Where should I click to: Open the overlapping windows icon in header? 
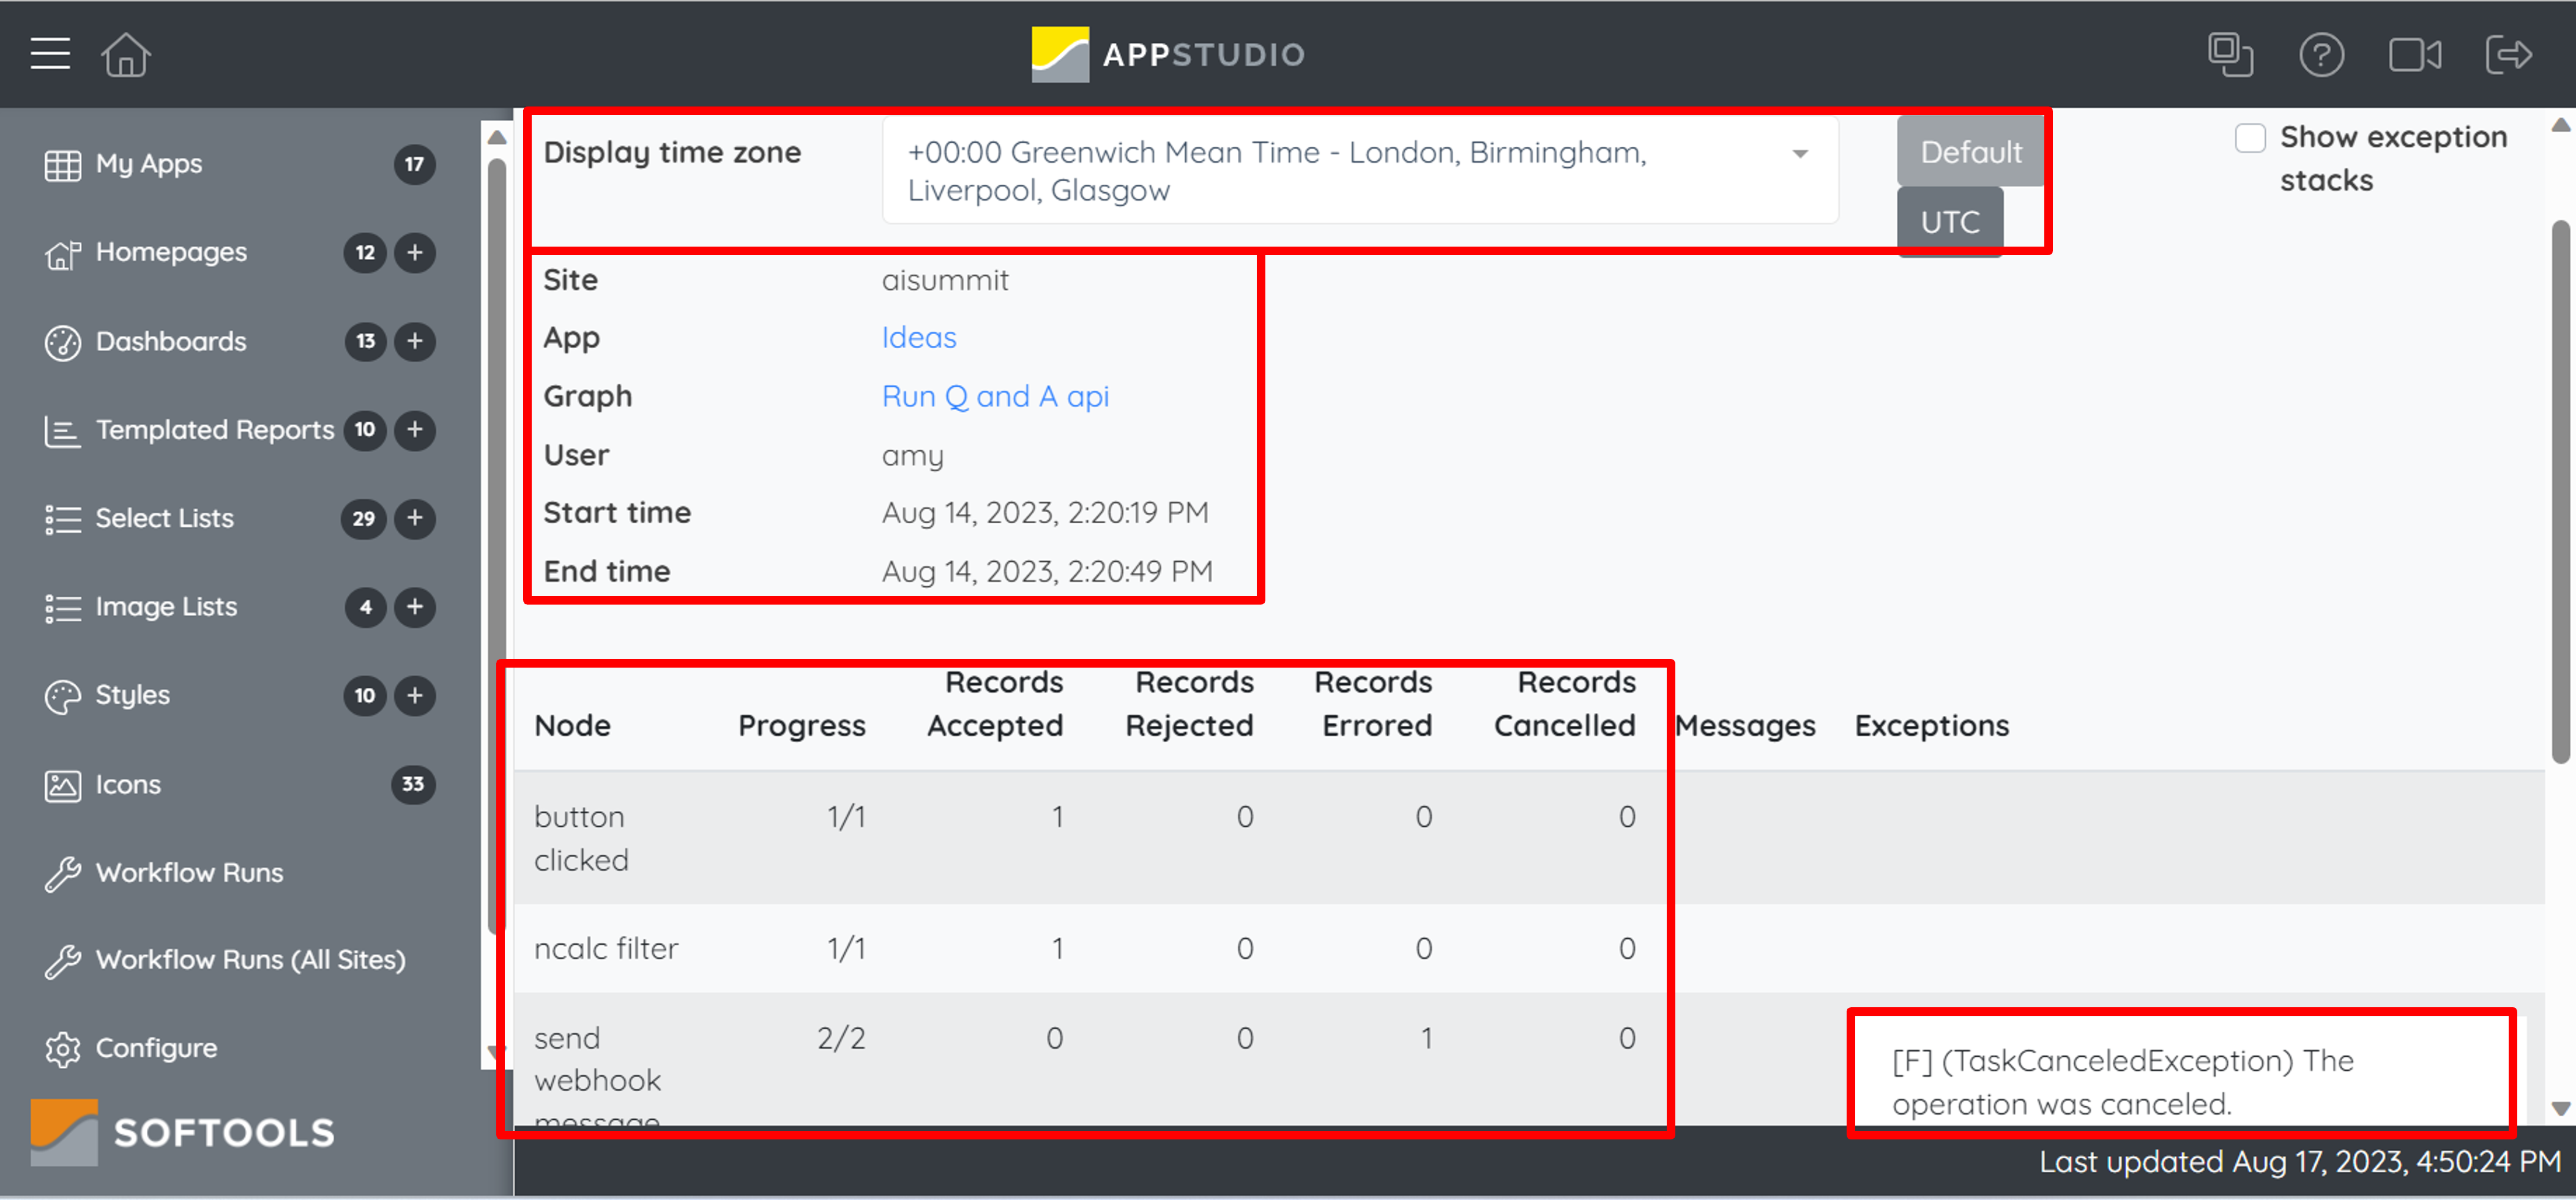pos(2230,54)
